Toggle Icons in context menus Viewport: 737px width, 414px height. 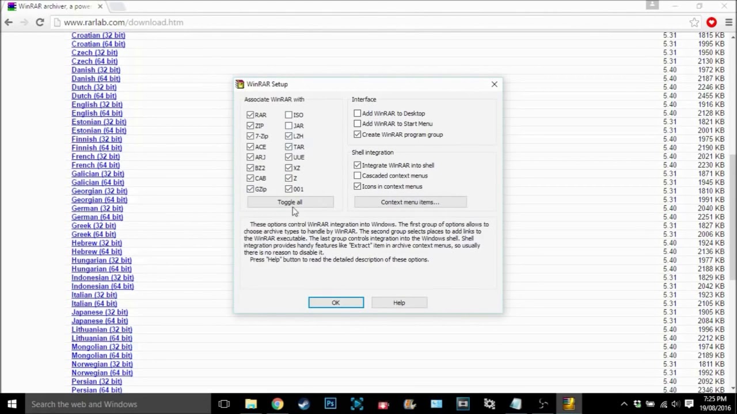point(358,186)
